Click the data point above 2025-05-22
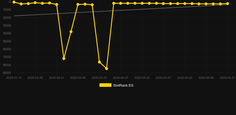The width and height of the screenshot is (236, 115). tap(185, 4)
